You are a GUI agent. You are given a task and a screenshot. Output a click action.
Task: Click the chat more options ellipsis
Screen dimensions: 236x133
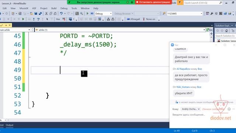pyautogui.click(x=233, y=109)
